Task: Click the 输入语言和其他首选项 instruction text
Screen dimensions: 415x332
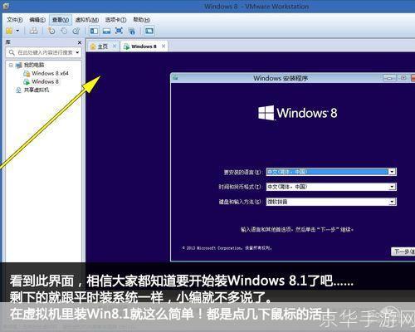Action: [x=297, y=229]
